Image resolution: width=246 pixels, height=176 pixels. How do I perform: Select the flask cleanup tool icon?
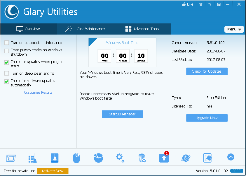54,158
